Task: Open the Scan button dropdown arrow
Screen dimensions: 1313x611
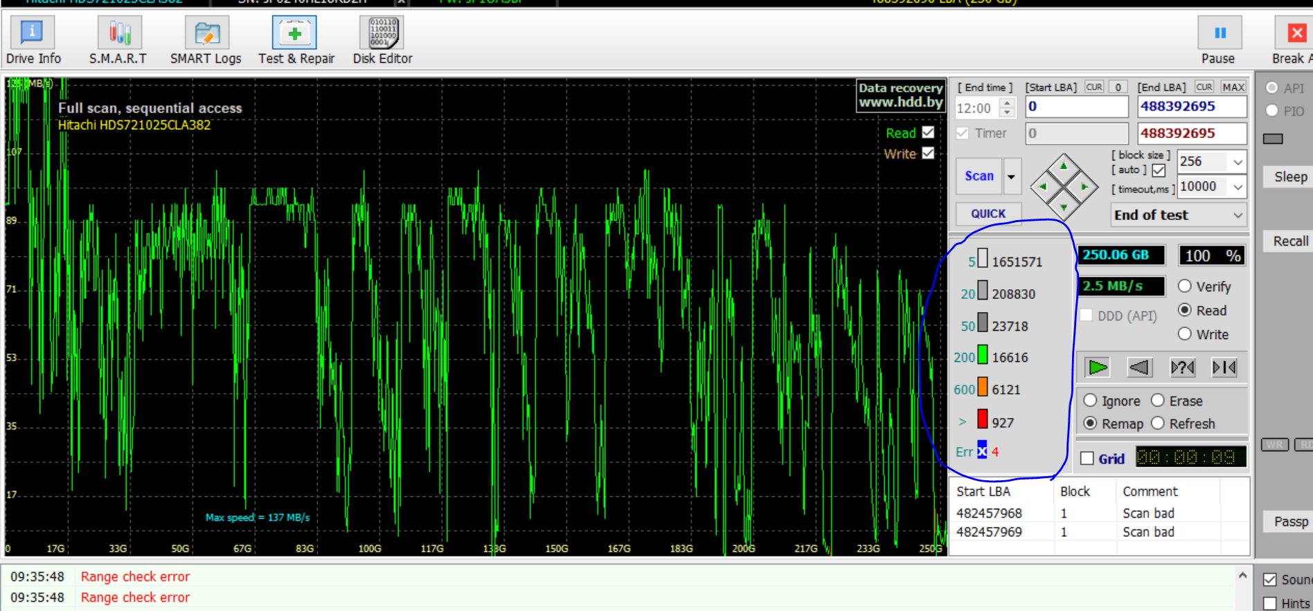Action: tap(1011, 176)
